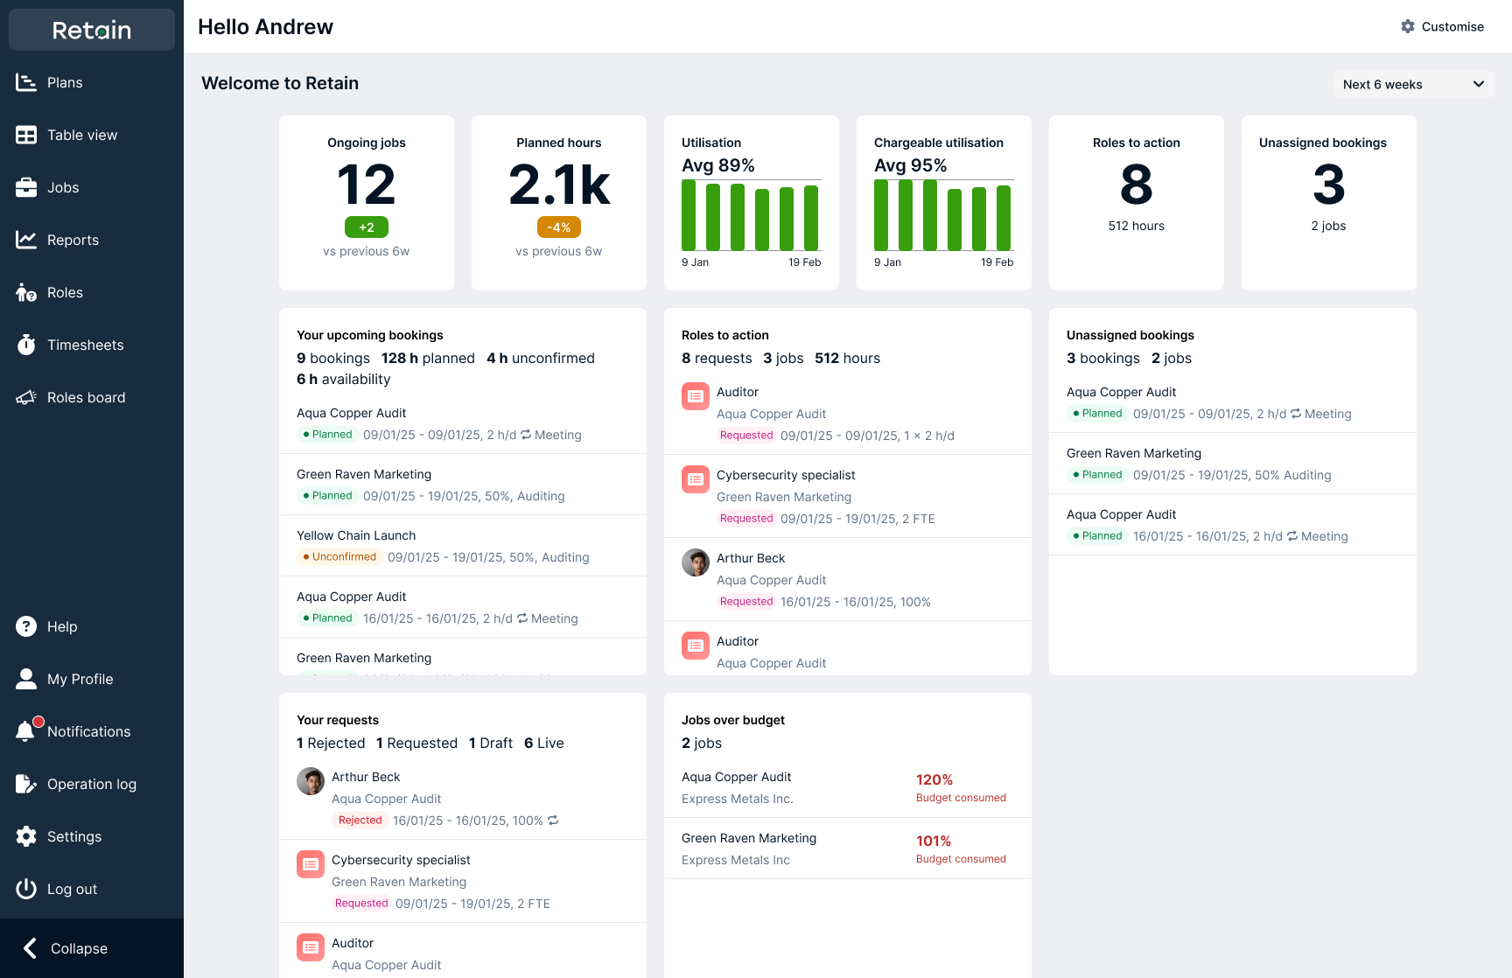Select the Help option

[x=61, y=626]
